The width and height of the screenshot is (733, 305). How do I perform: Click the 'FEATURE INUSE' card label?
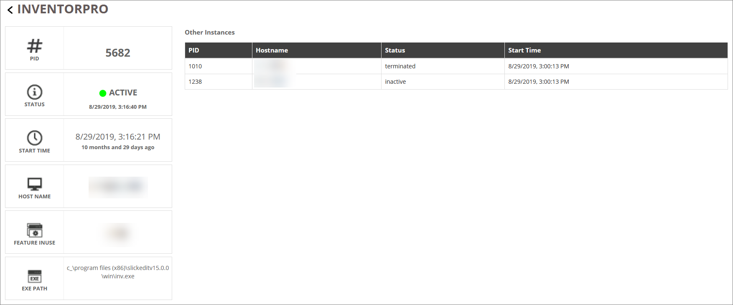pyautogui.click(x=35, y=243)
